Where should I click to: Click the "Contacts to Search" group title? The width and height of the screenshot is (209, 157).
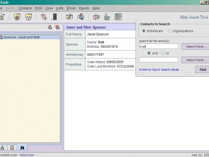click(155, 24)
